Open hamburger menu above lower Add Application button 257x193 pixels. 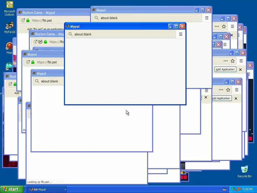coord(237,90)
